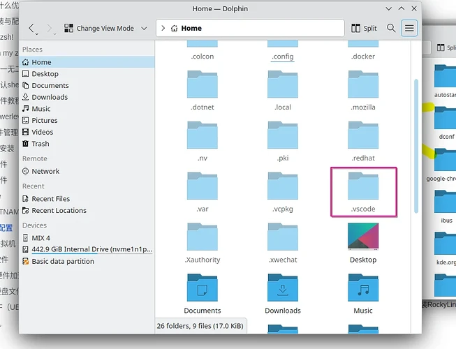Open the Change View Mode dropdown arrow
Viewport: 456px width, 349px height.
pyautogui.click(x=144, y=29)
